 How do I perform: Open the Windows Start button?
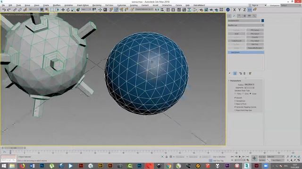(x=3, y=166)
